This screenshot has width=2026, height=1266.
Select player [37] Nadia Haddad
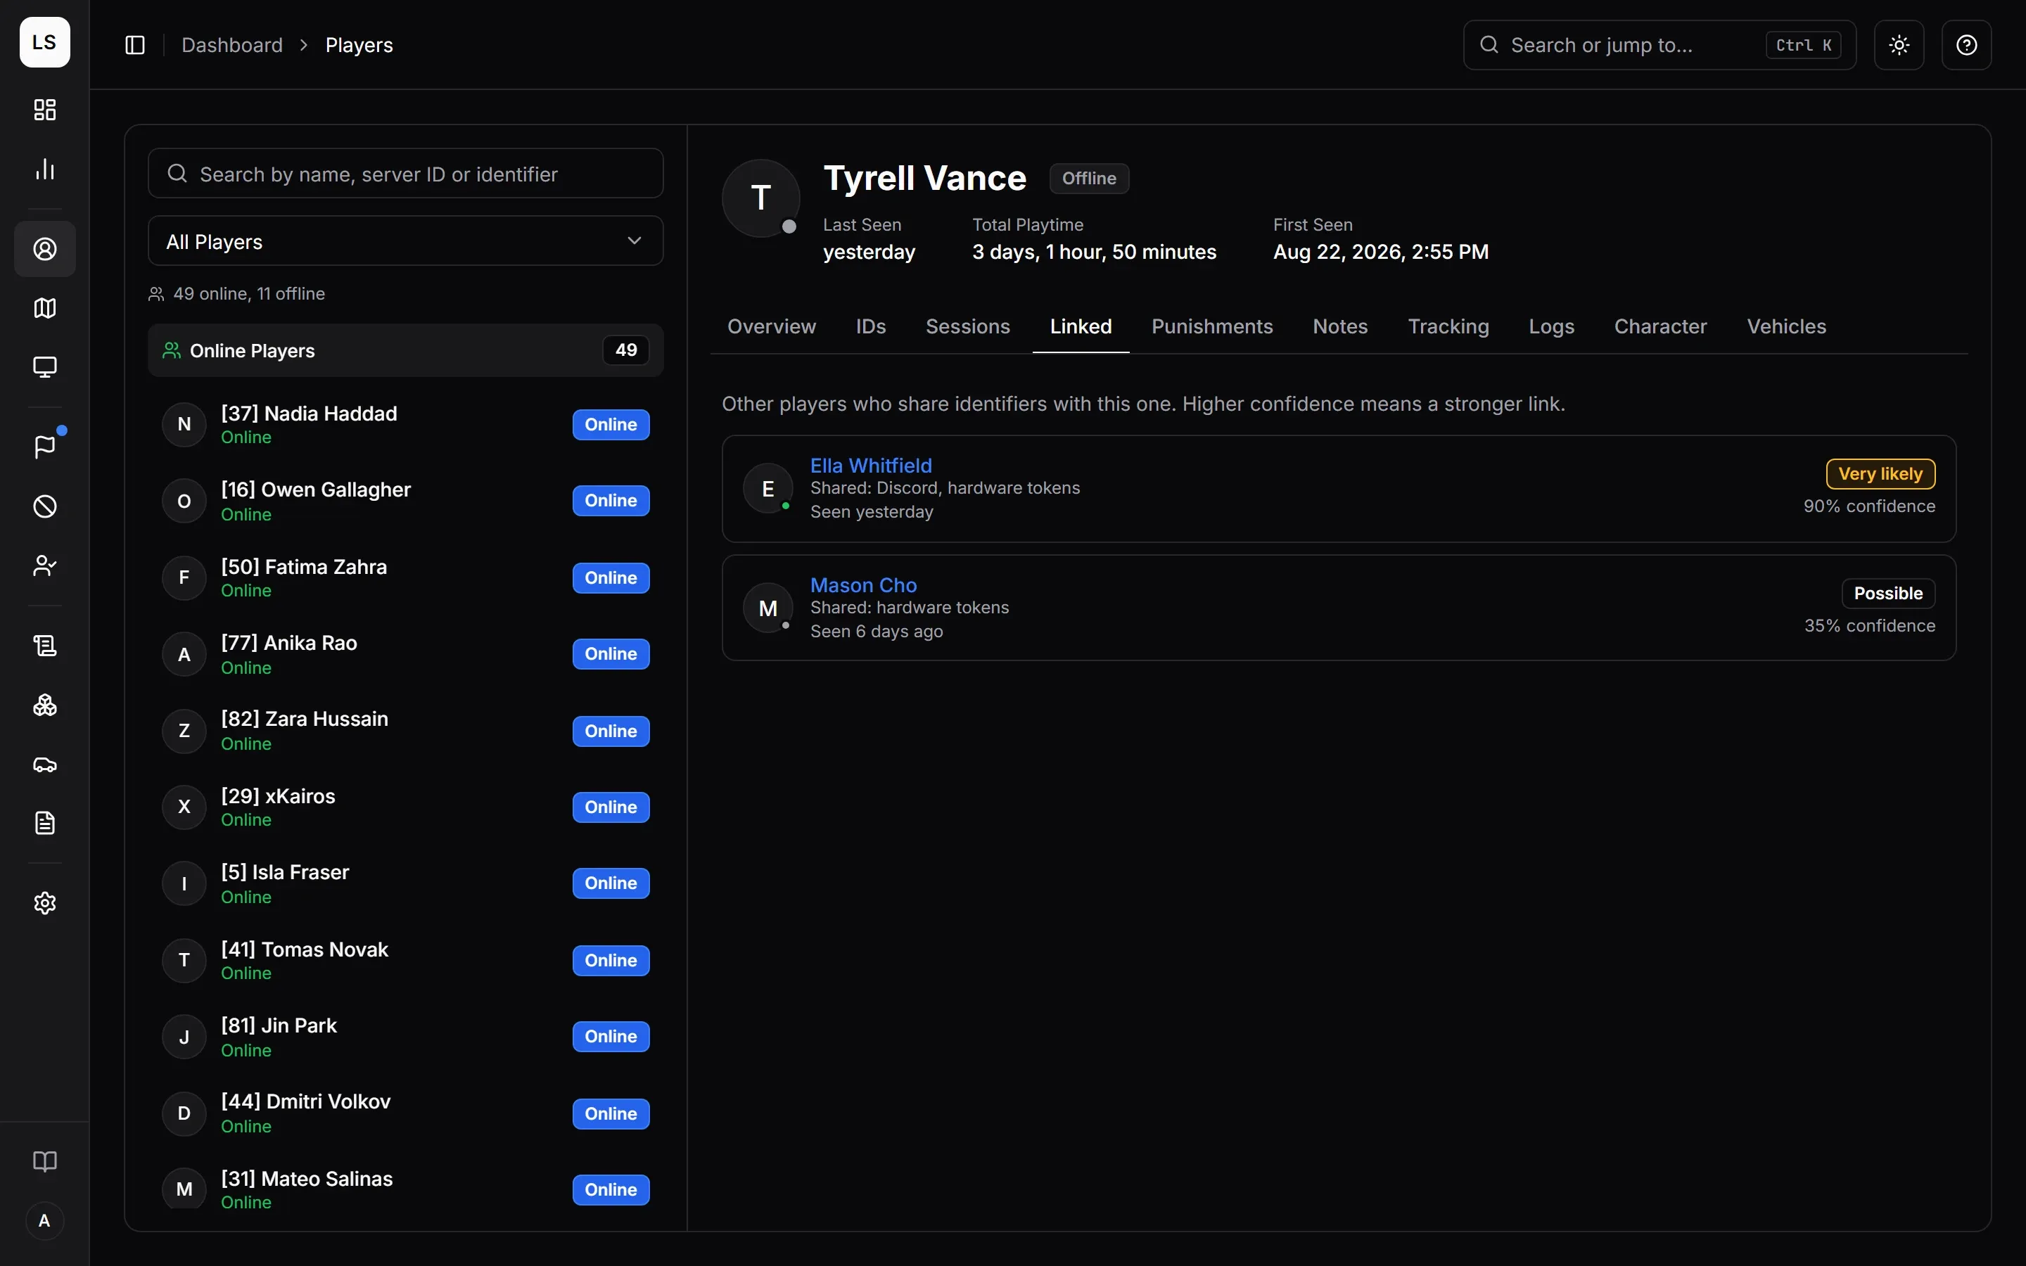(x=405, y=425)
